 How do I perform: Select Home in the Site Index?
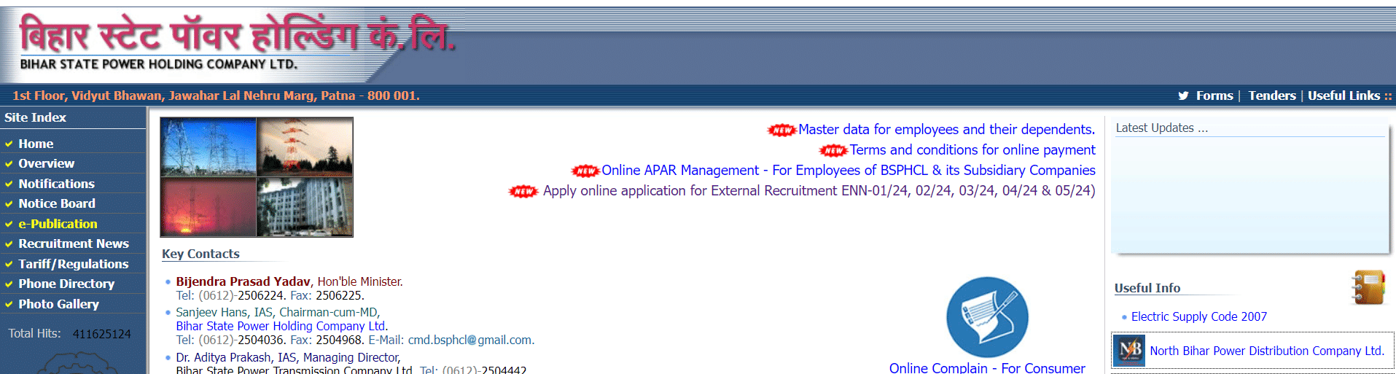pyautogui.click(x=36, y=144)
